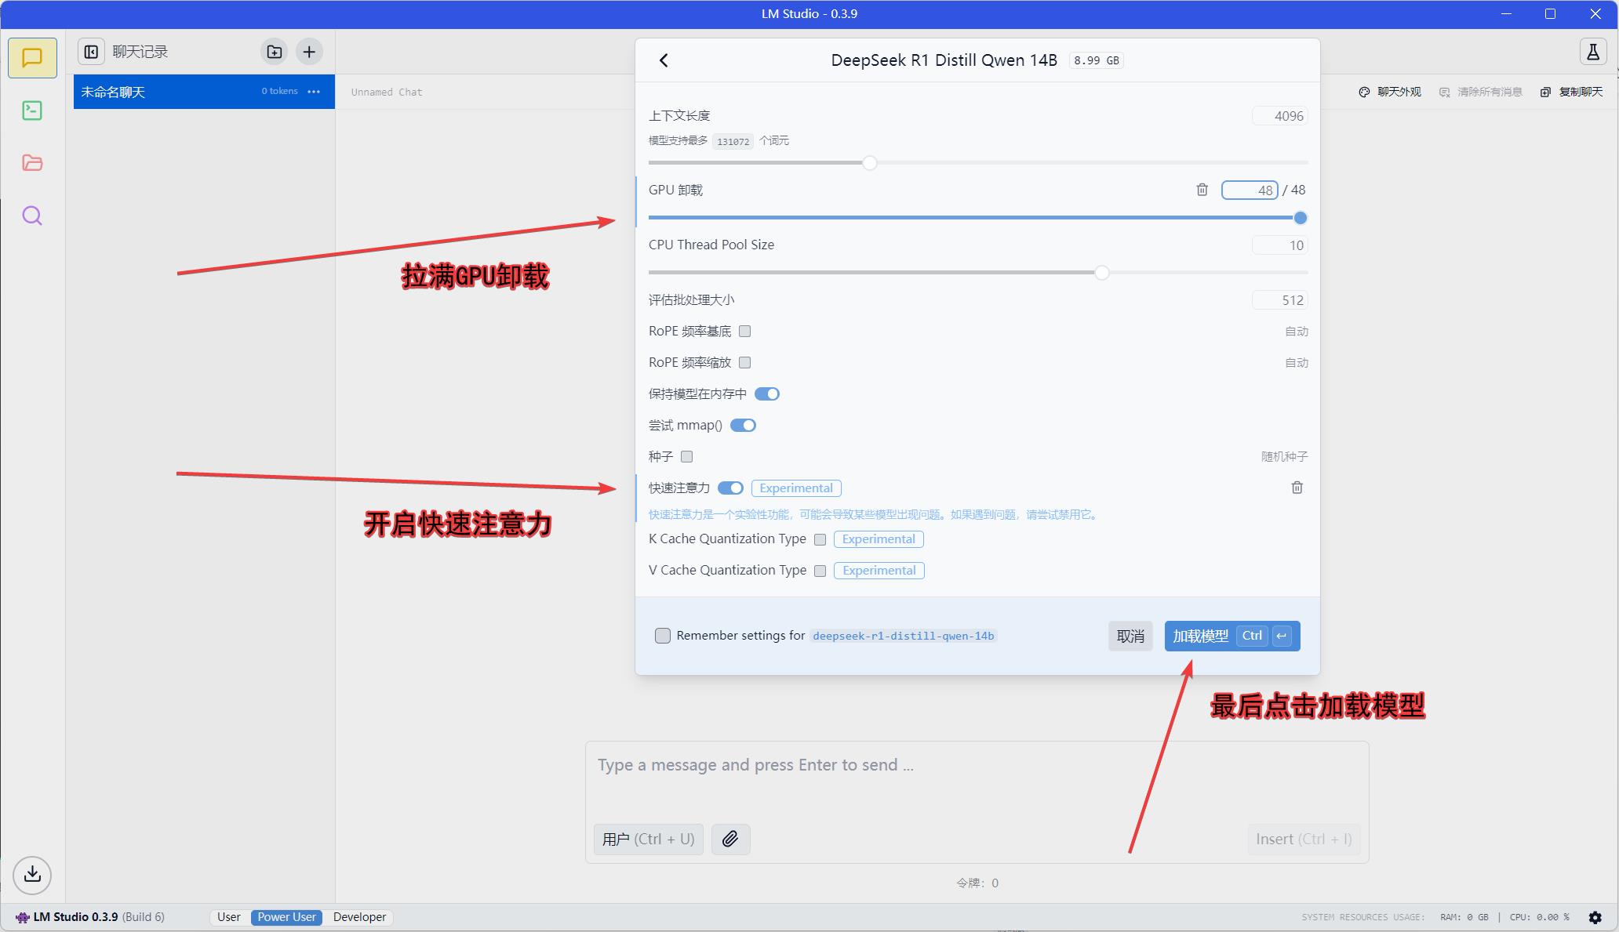The image size is (1619, 932).
Task: Click the add new chat icon
Action: [309, 51]
